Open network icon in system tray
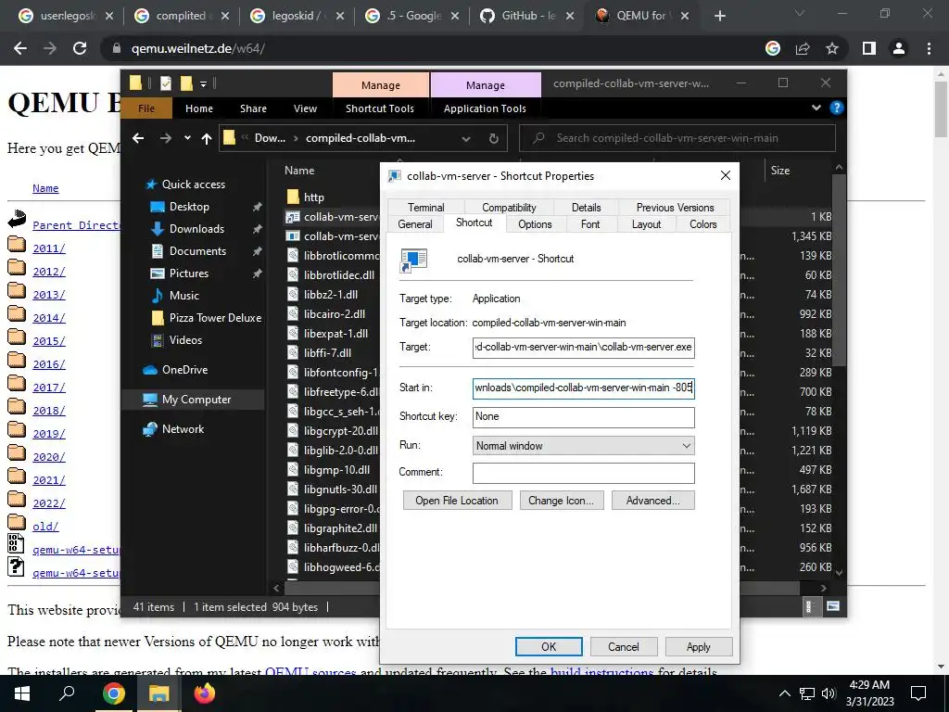The image size is (949, 712). (807, 693)
